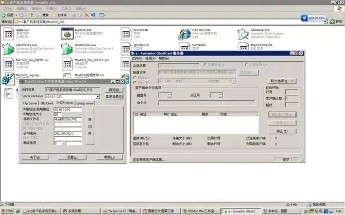345x215 pixels.
Task: Click the IP pool size field 20
Action: coord(58,114)
